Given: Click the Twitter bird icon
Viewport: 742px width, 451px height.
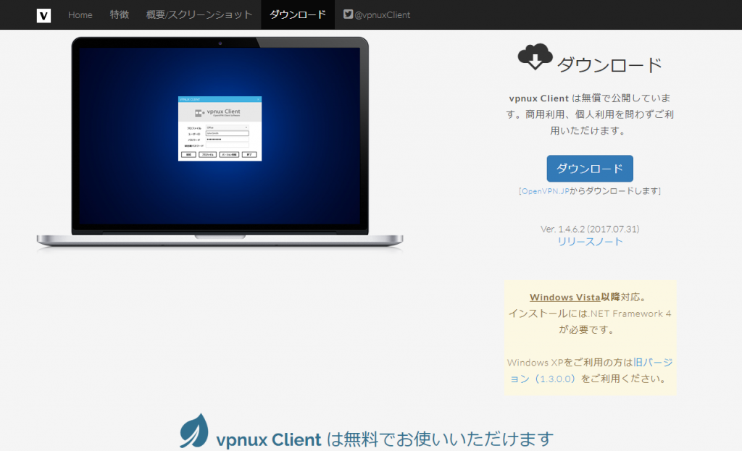Looking at the screenshot, I should click(x=348, y=14).
